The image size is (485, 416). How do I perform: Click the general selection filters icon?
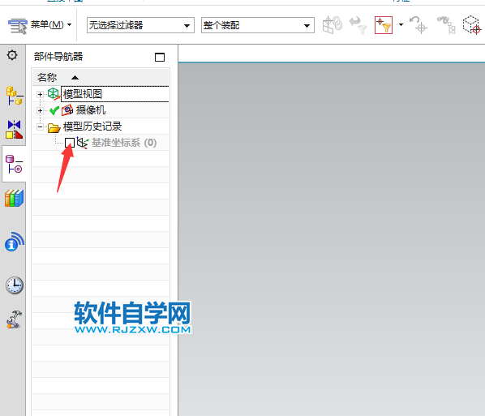click(x=333, y=25)
